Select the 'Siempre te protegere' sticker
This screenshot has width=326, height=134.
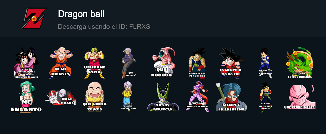(266, 63)
